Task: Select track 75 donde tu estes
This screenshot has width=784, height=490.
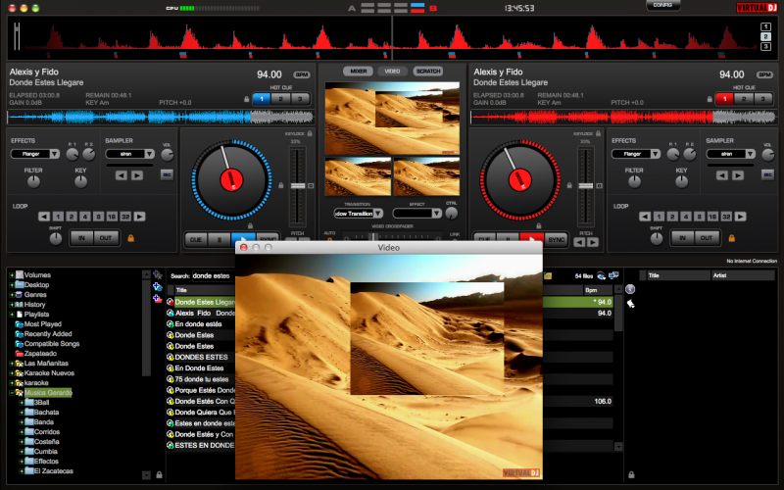Action: point(202,379)
